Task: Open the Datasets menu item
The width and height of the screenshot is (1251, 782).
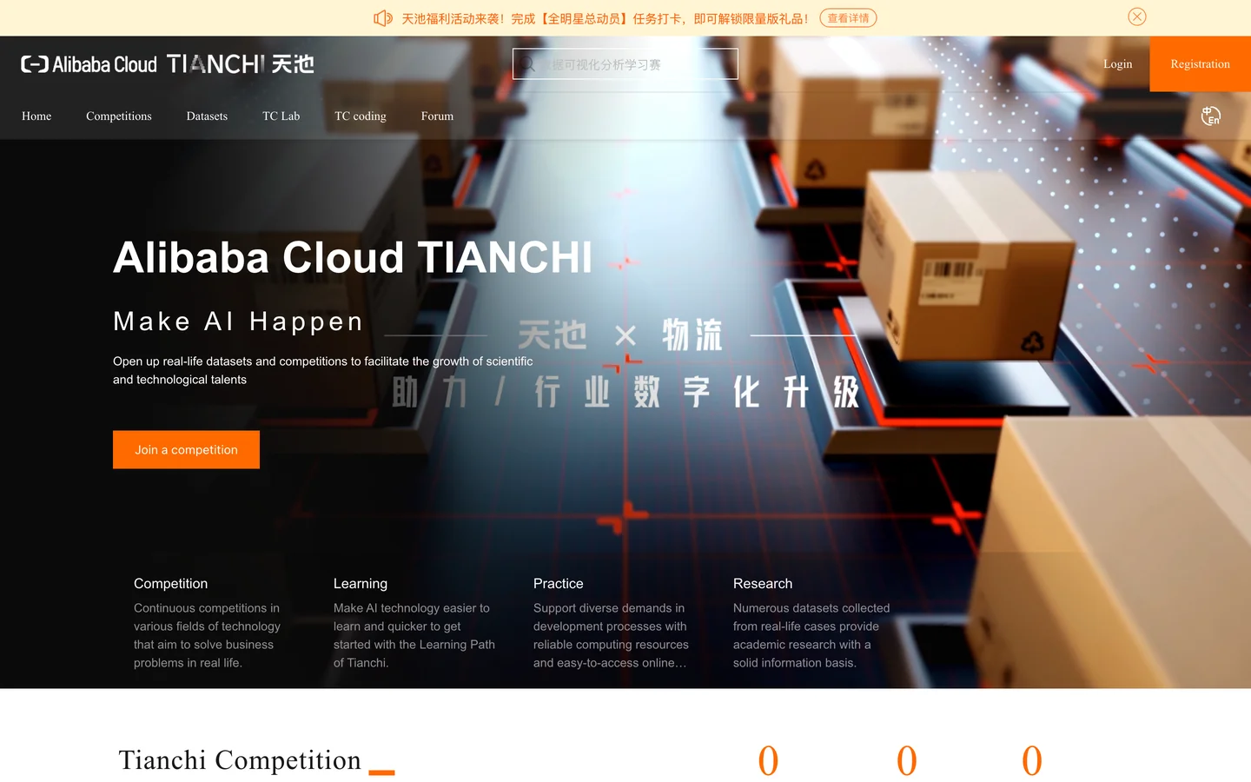Action: click(x=207, y=116)
